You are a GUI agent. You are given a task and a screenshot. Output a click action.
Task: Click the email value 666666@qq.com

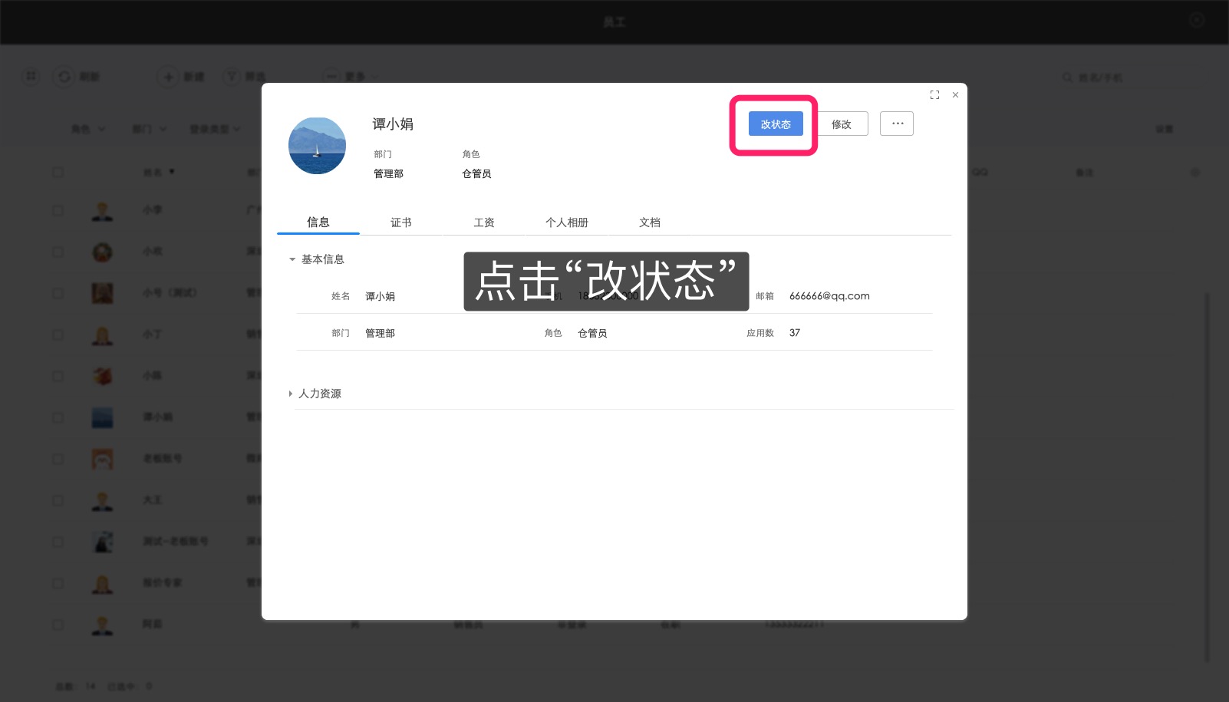tap(829, 296)
